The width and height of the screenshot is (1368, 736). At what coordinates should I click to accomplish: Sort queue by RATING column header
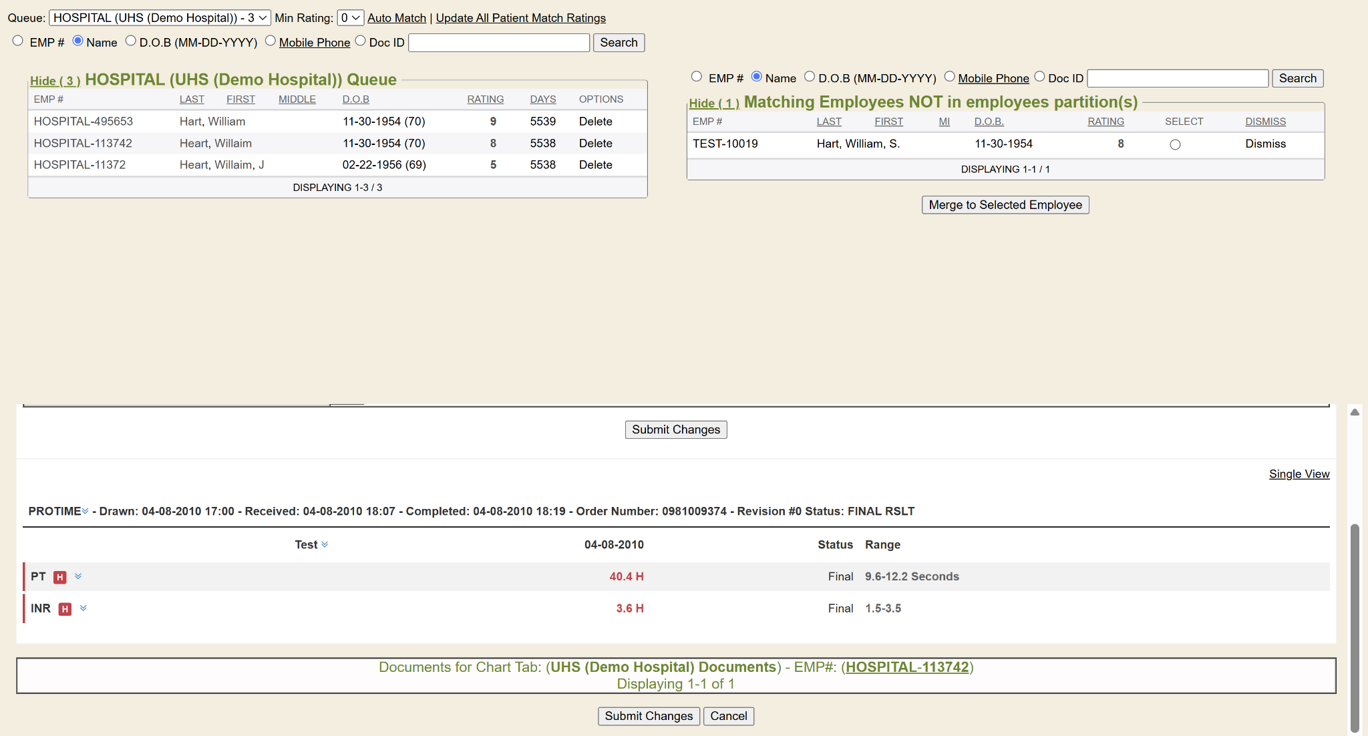point(485,100)
